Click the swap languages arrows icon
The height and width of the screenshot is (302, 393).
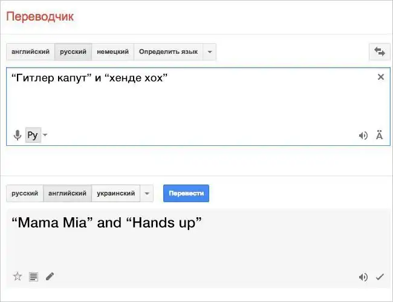(x=380, y=52)
